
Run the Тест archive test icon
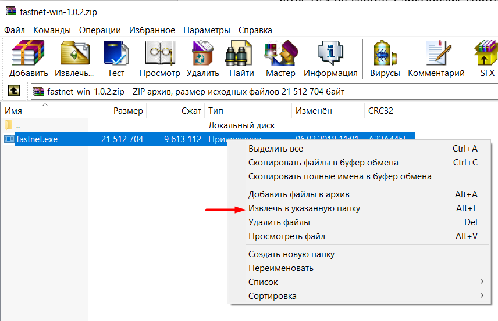point(116,53)
